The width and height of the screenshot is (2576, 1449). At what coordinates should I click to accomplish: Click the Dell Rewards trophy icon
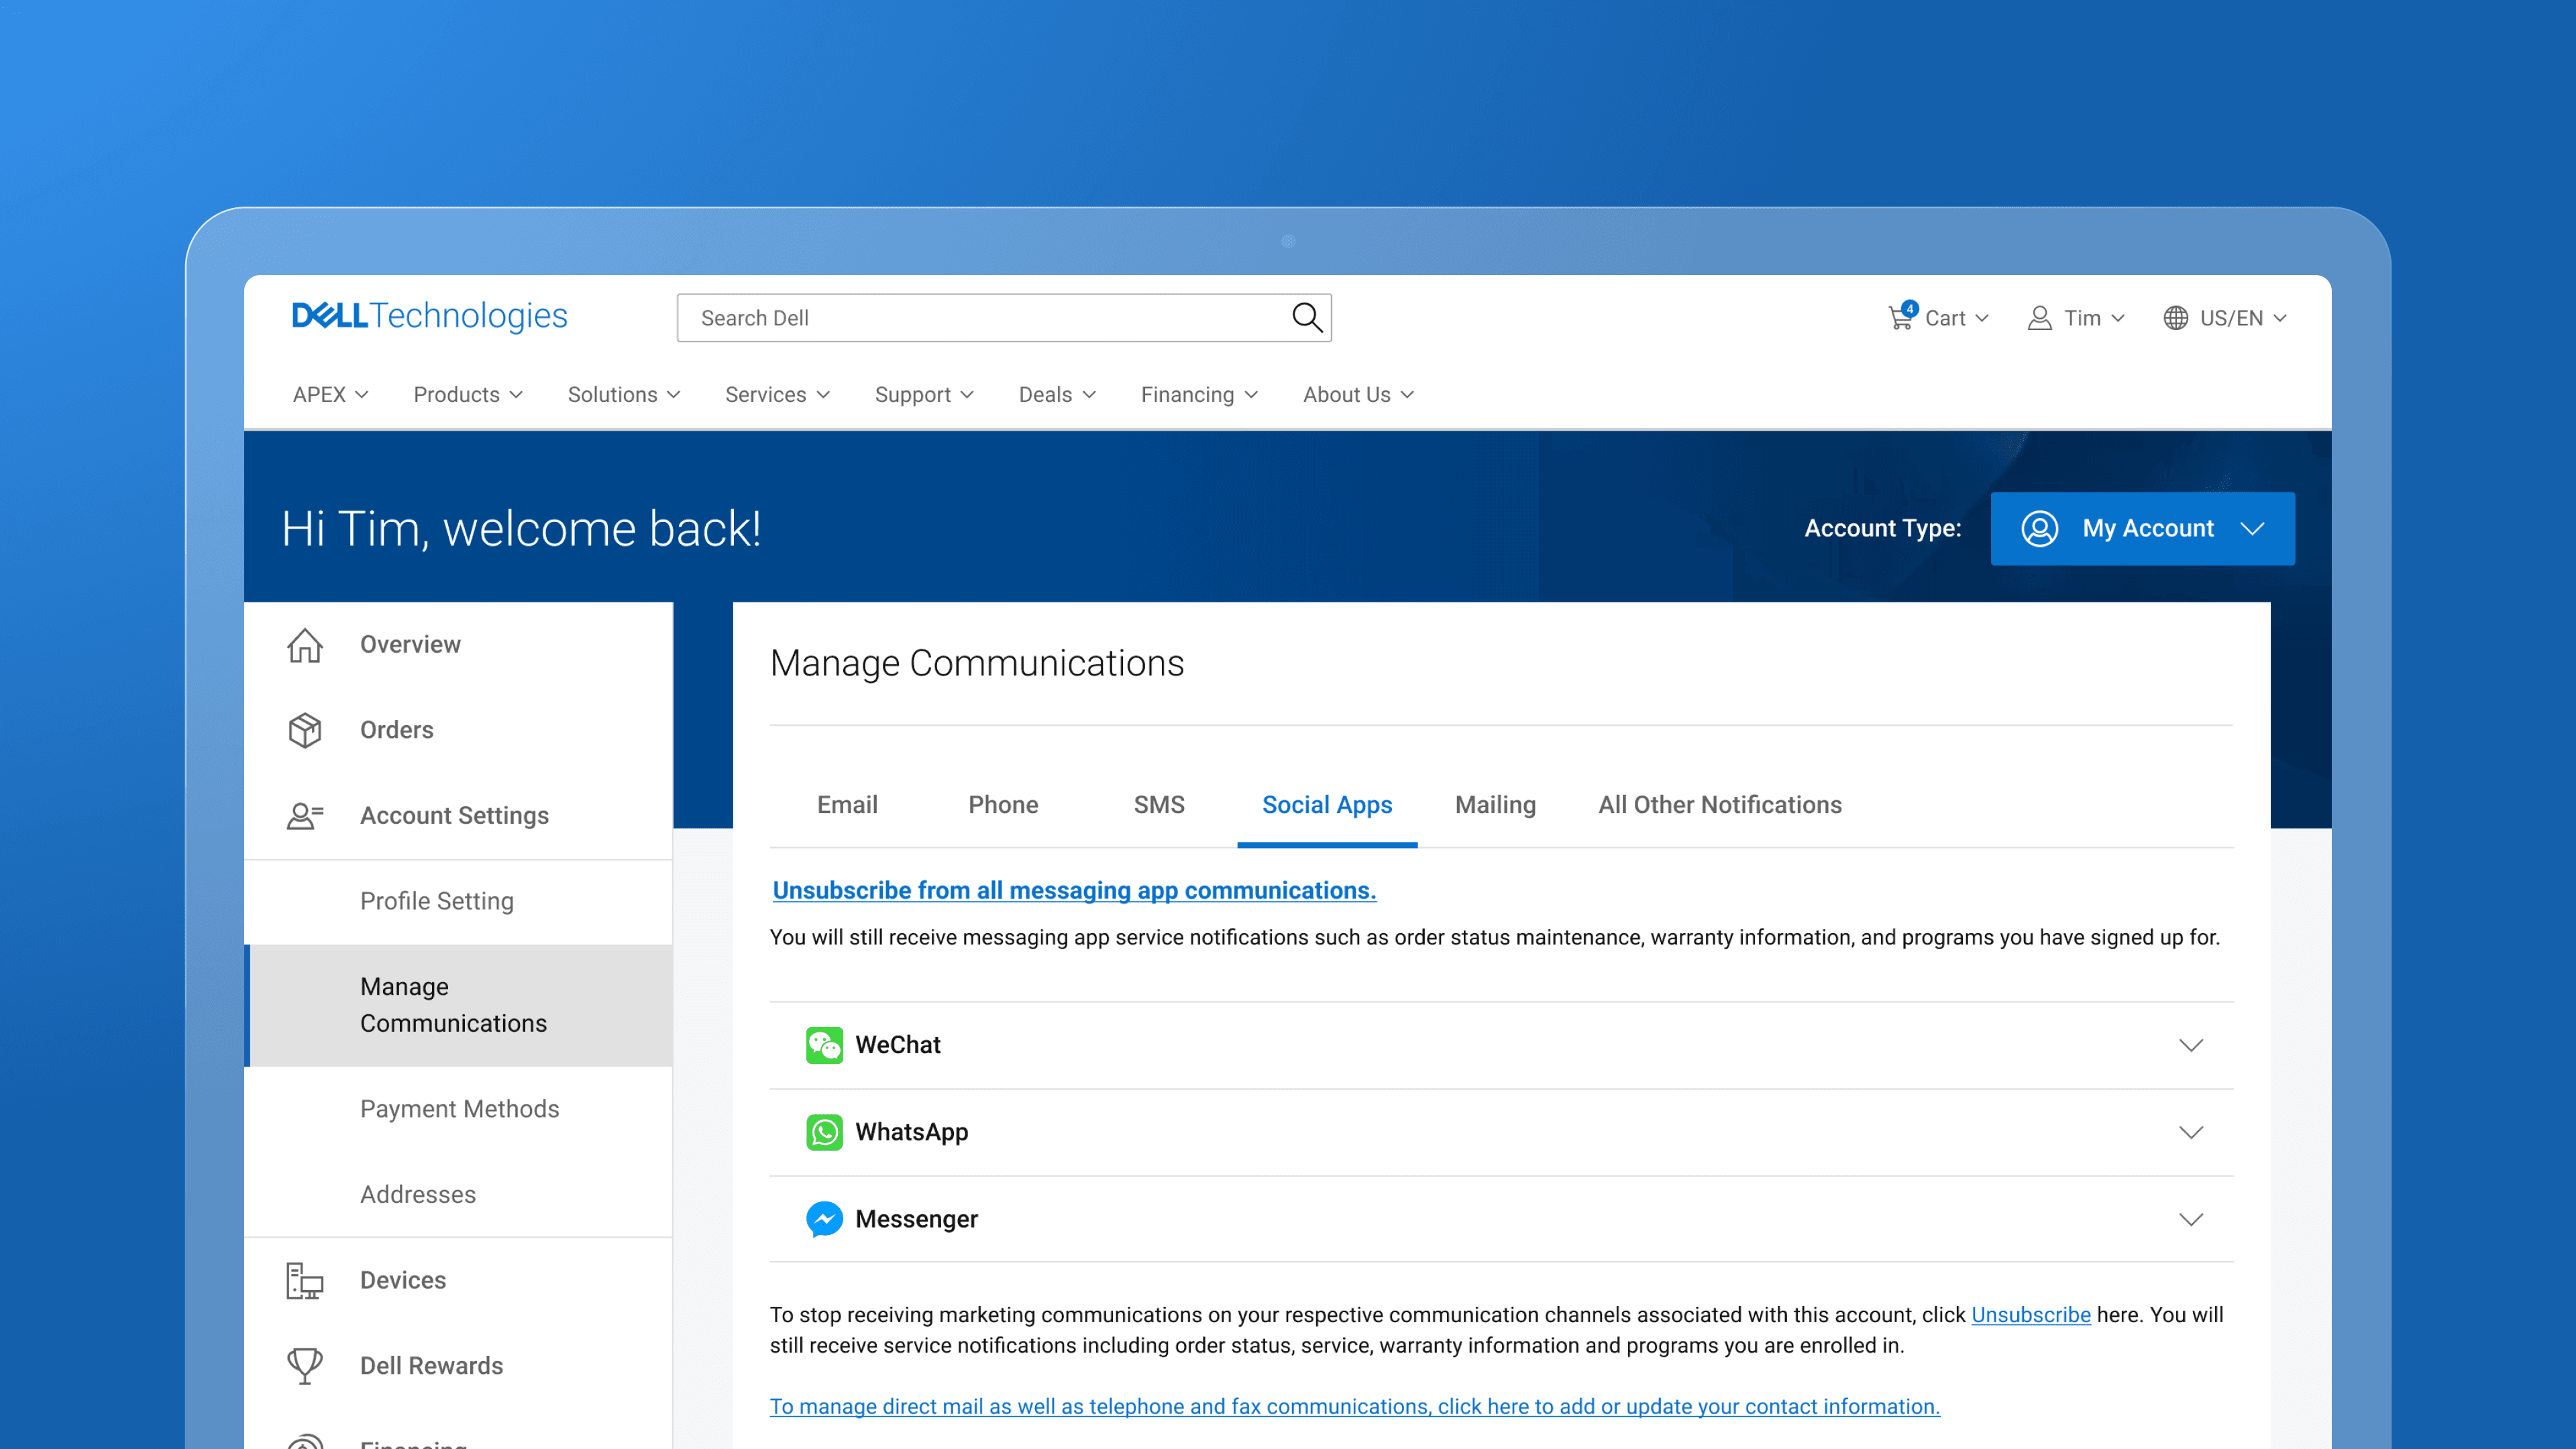point(305,1365)
